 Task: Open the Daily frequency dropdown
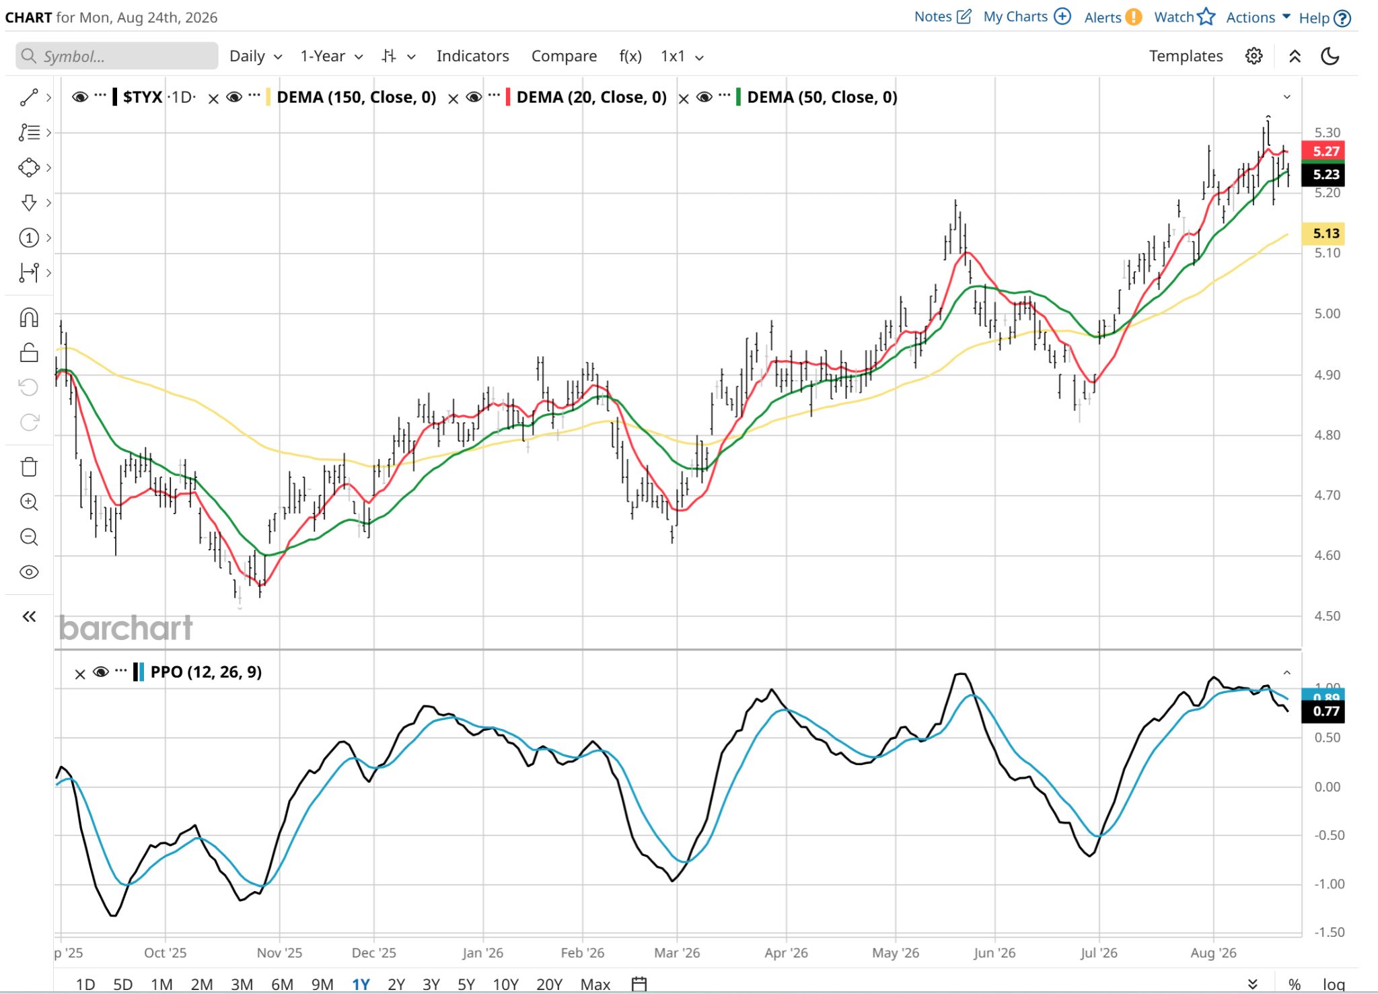(x=256, y=57)
